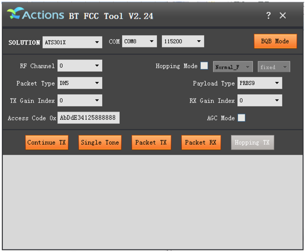
Task: Open the Packet Type dropdown showing DH5
Action: 80,83
